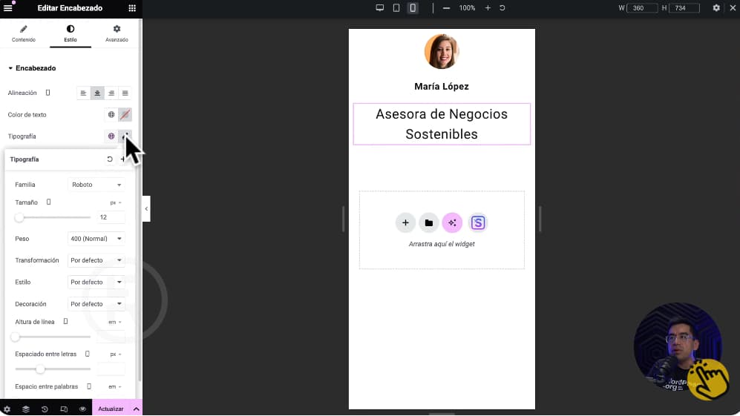Open responsive device switch for Alineación
Viewport: 740px width, 416px height.
48,93
